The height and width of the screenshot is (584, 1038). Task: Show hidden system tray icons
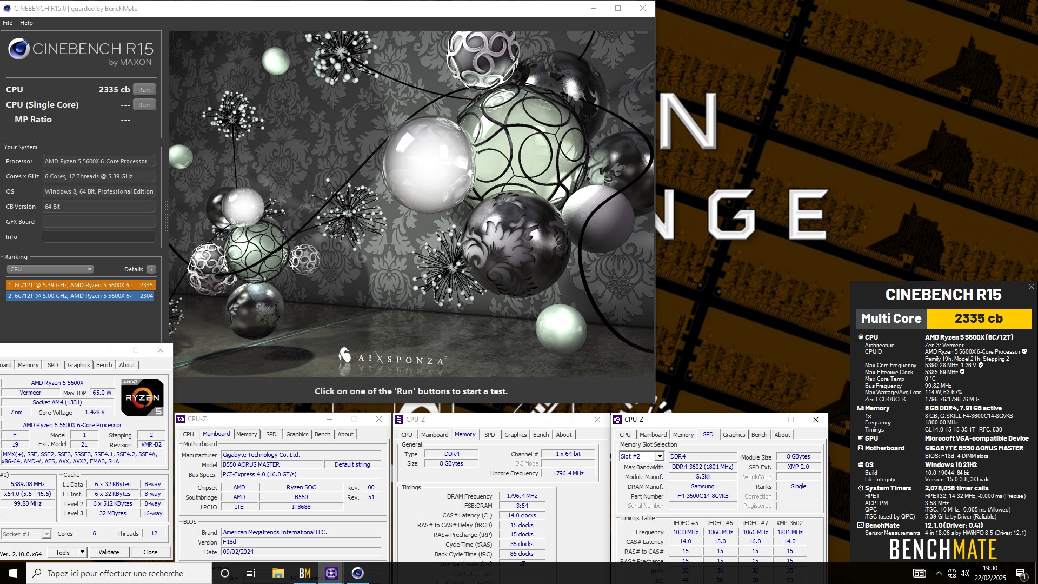939,573
